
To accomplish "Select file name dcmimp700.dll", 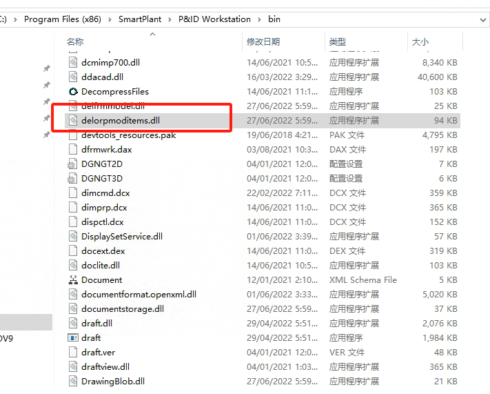I will pos(110,62).
